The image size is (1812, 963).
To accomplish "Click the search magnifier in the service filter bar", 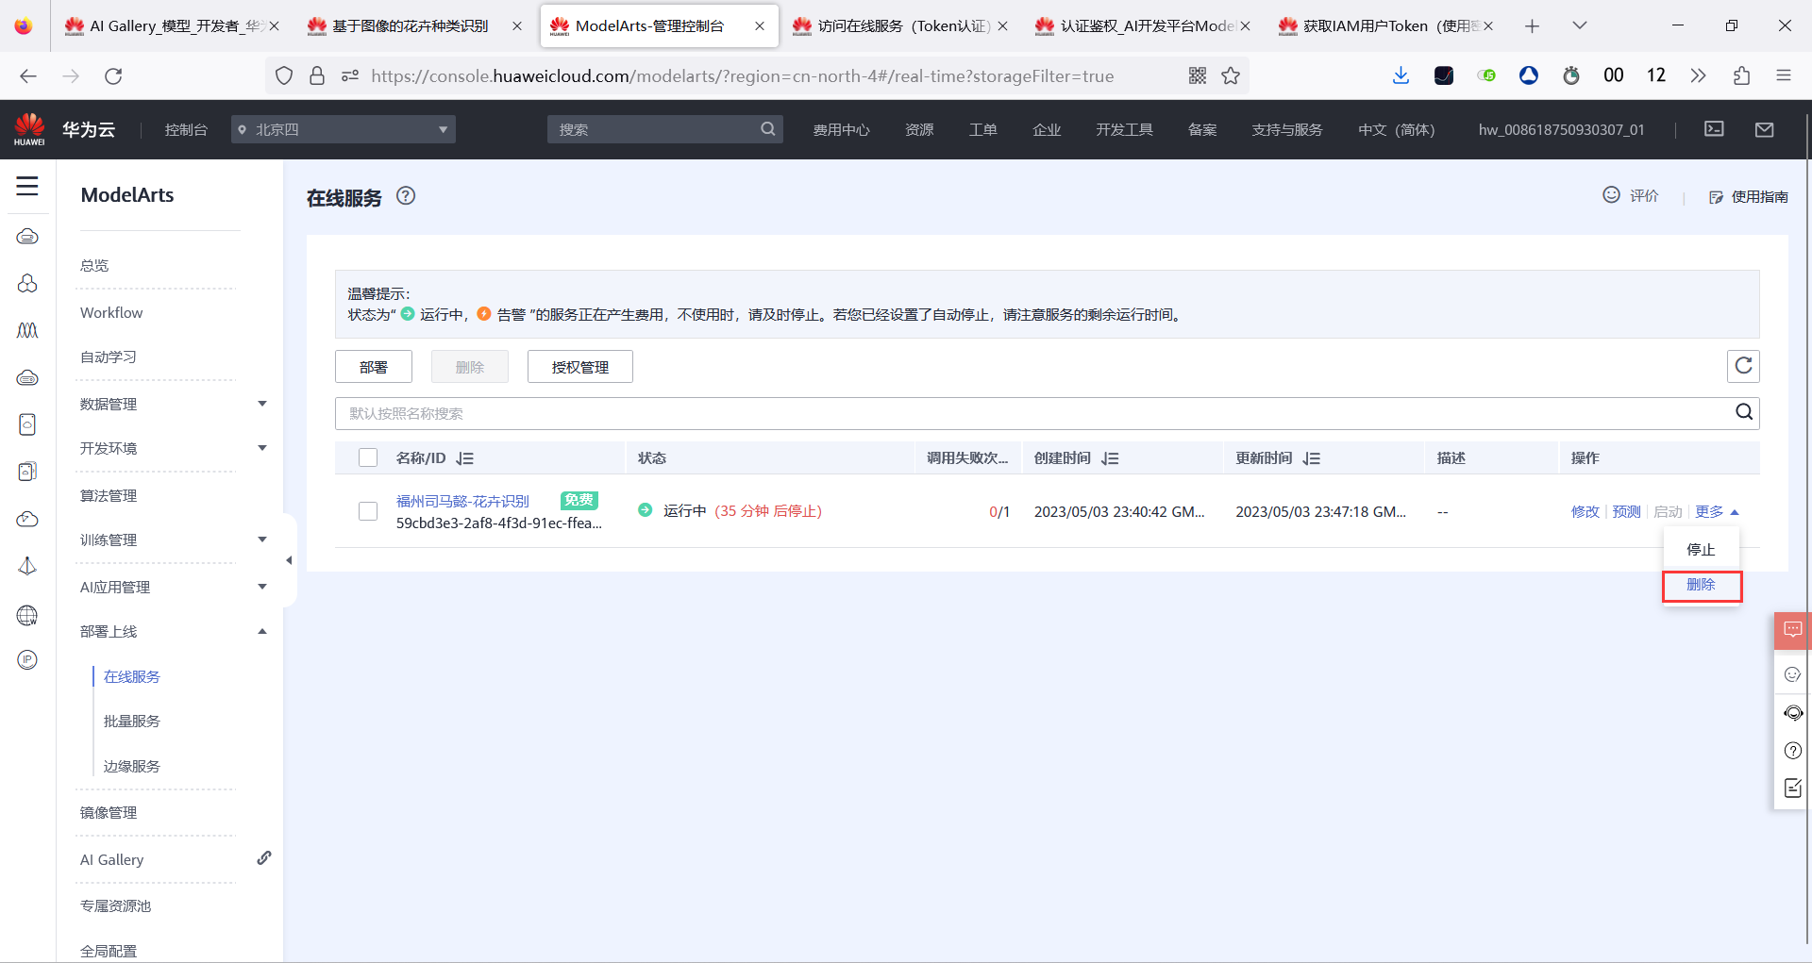I will (1743, 412).
